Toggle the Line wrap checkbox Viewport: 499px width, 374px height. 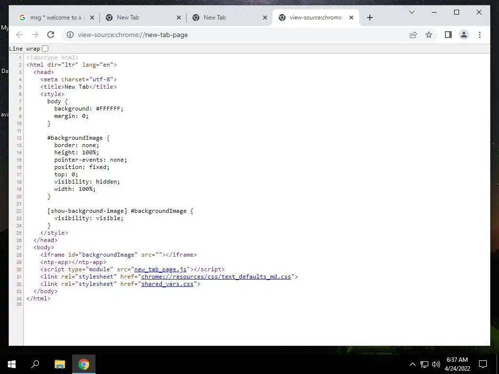pyautogui.click(x=45, y=49)
